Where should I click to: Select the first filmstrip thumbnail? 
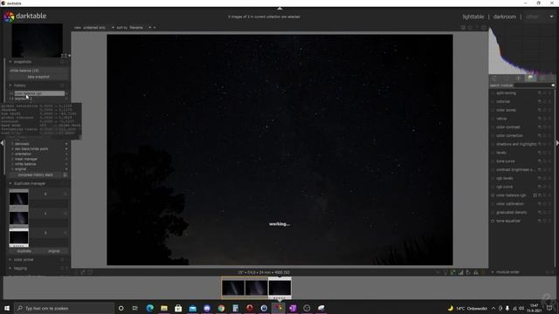click(x=233, y=288)
